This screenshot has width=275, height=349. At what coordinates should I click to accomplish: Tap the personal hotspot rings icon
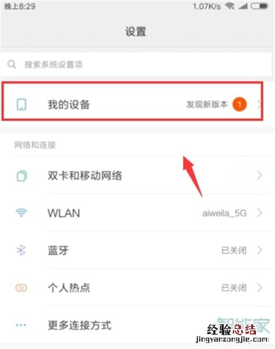(x=21, y=288)
